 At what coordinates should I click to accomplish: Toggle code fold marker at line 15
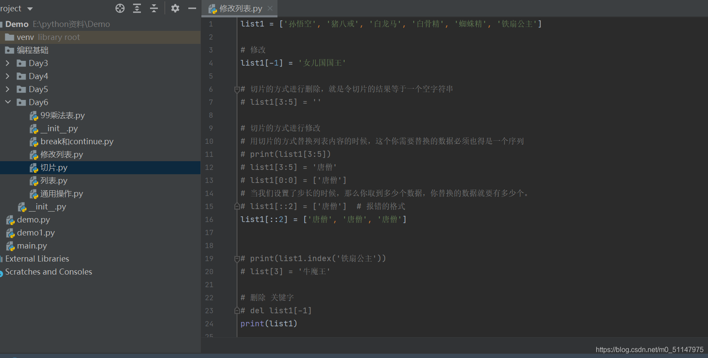[x=237, y=206]
